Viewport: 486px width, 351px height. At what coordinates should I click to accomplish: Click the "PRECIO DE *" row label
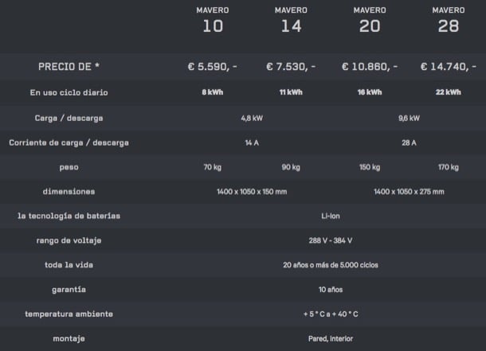(69, 67)
